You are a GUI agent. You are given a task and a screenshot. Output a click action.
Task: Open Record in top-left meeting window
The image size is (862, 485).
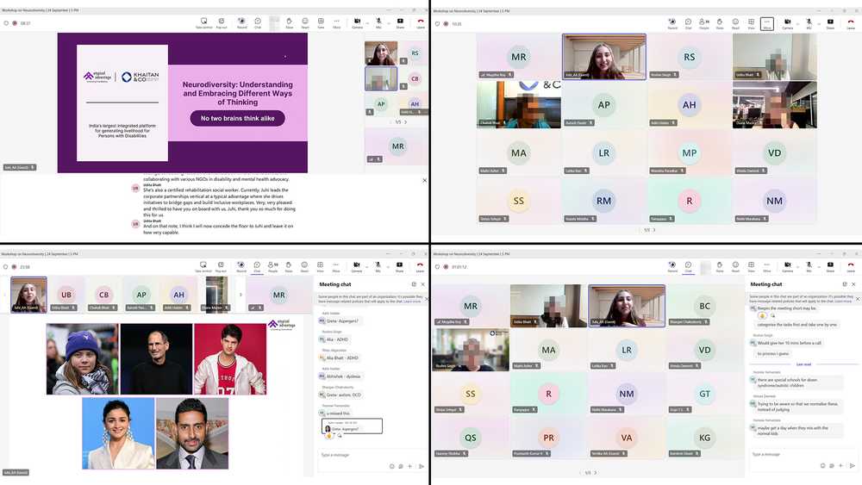click(242, 23)
